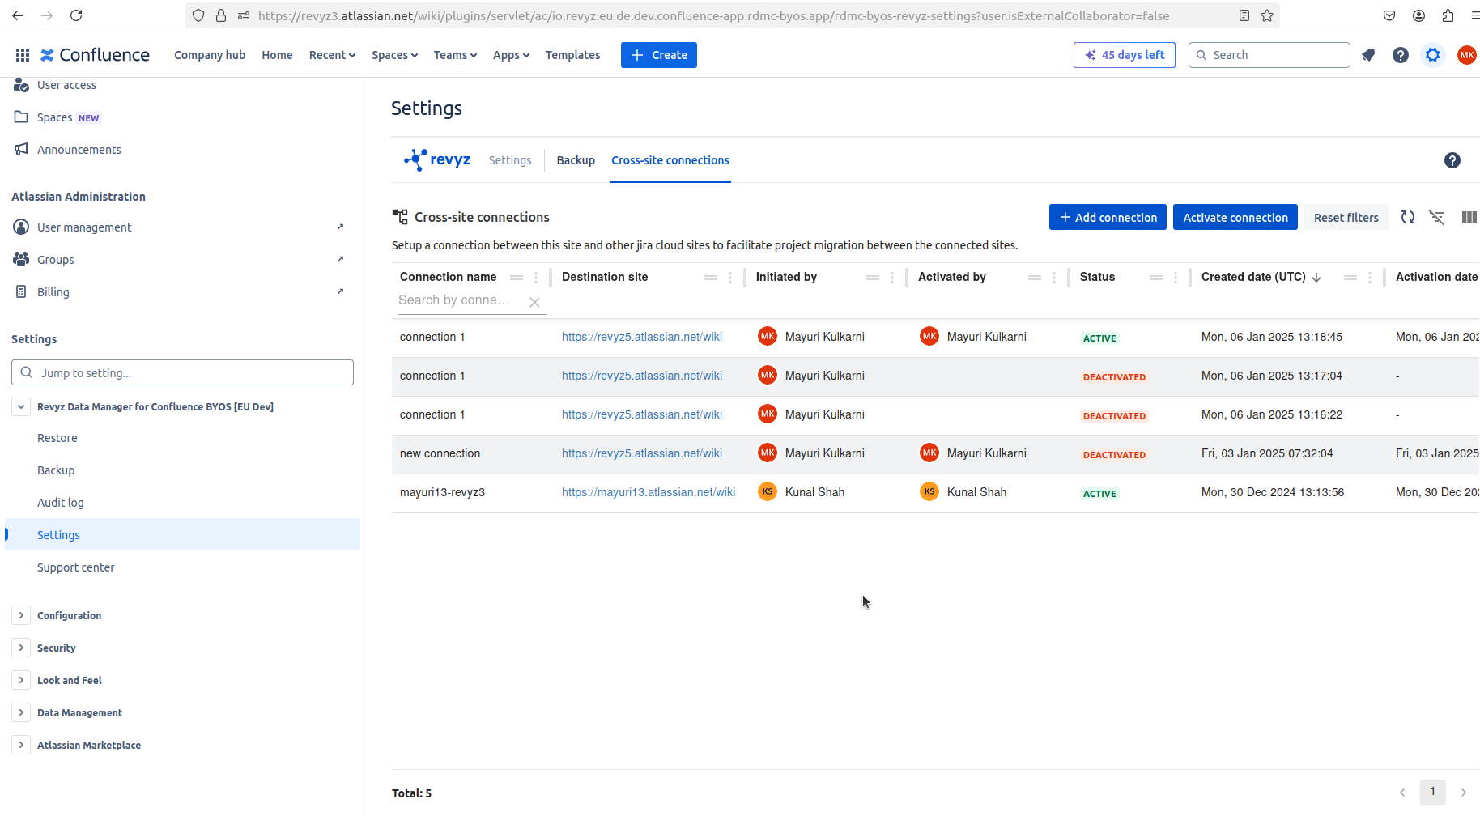Open the help question mark in header

tap(1401, 55)
